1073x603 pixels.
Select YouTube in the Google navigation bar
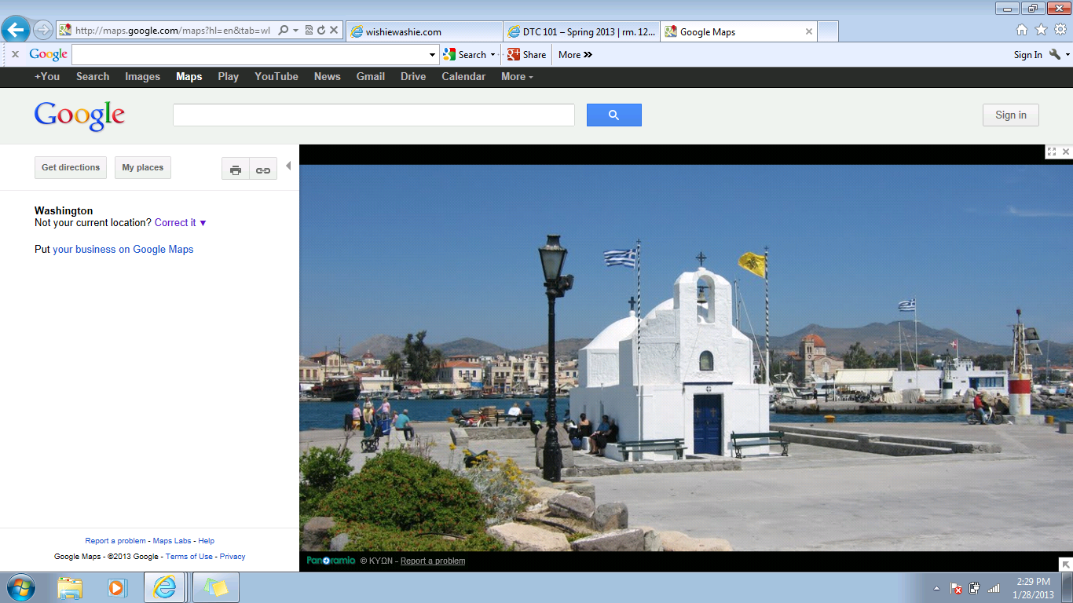click(276, 77)
